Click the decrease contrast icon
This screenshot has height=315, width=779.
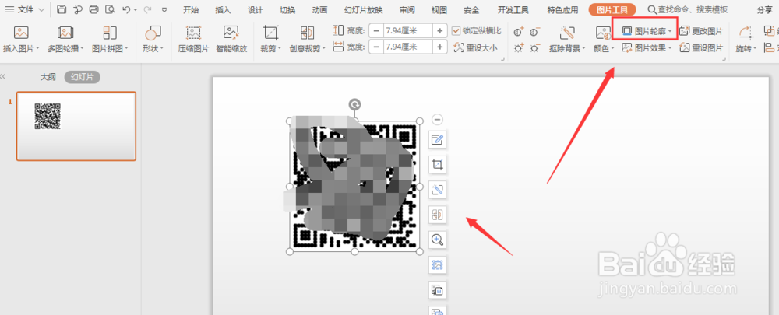534,32
